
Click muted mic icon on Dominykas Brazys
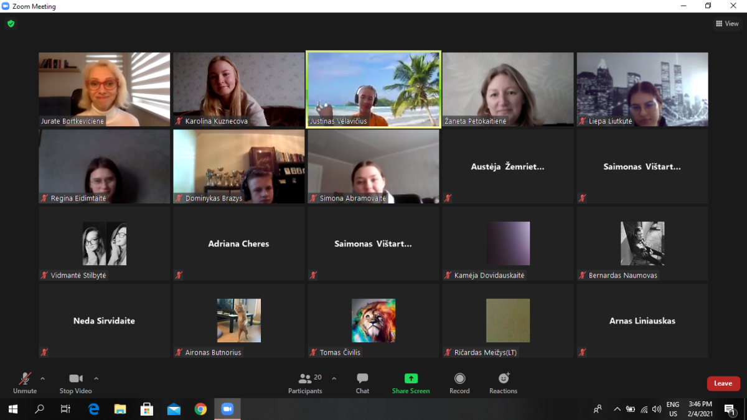(x=179, y=198)
